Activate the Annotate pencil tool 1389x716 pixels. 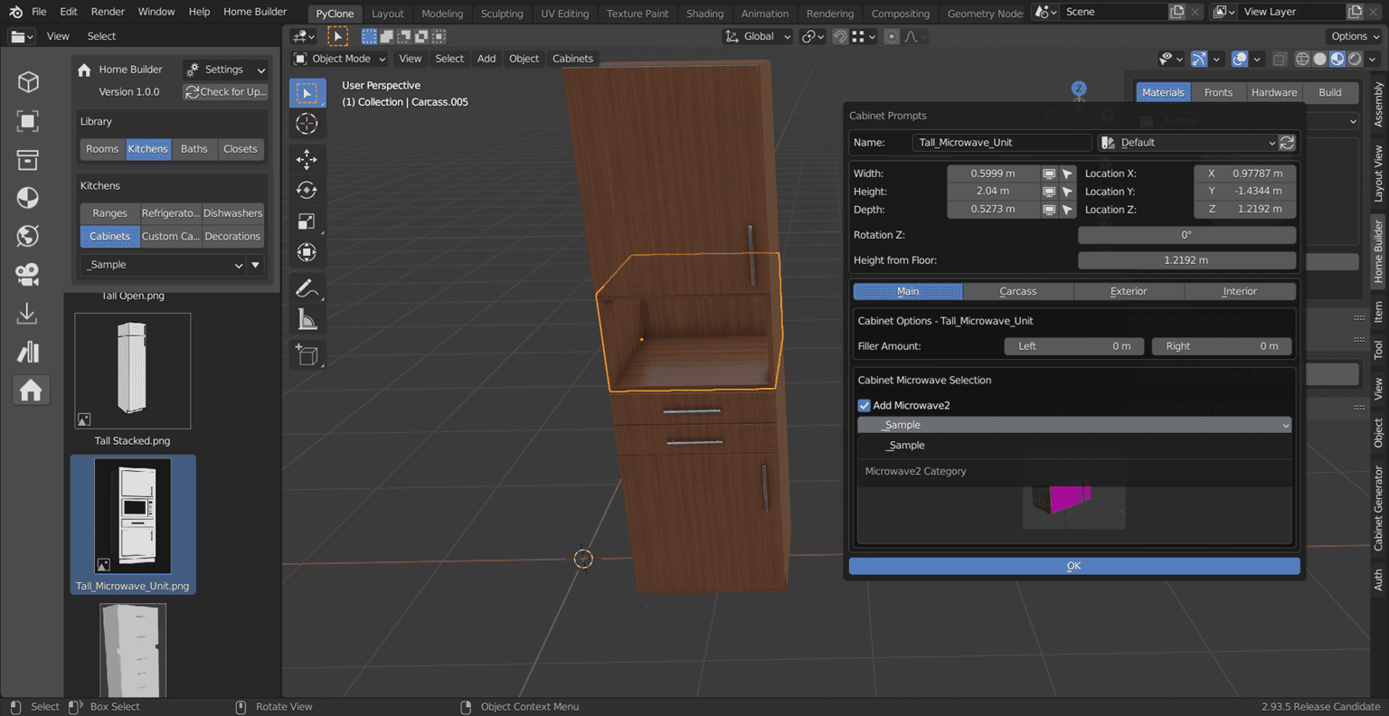point(307,288)
